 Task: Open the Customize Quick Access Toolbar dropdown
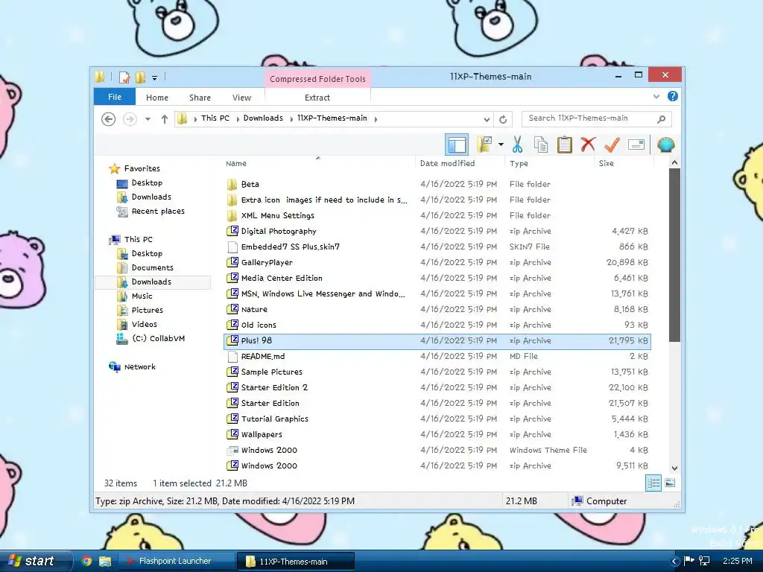tap(154, 77)
